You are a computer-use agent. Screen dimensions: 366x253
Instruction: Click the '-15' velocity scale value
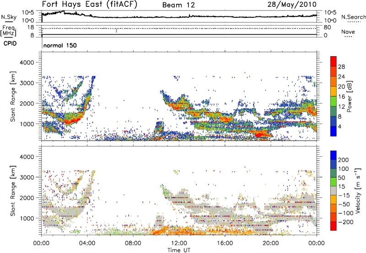(x=344, y=195)
